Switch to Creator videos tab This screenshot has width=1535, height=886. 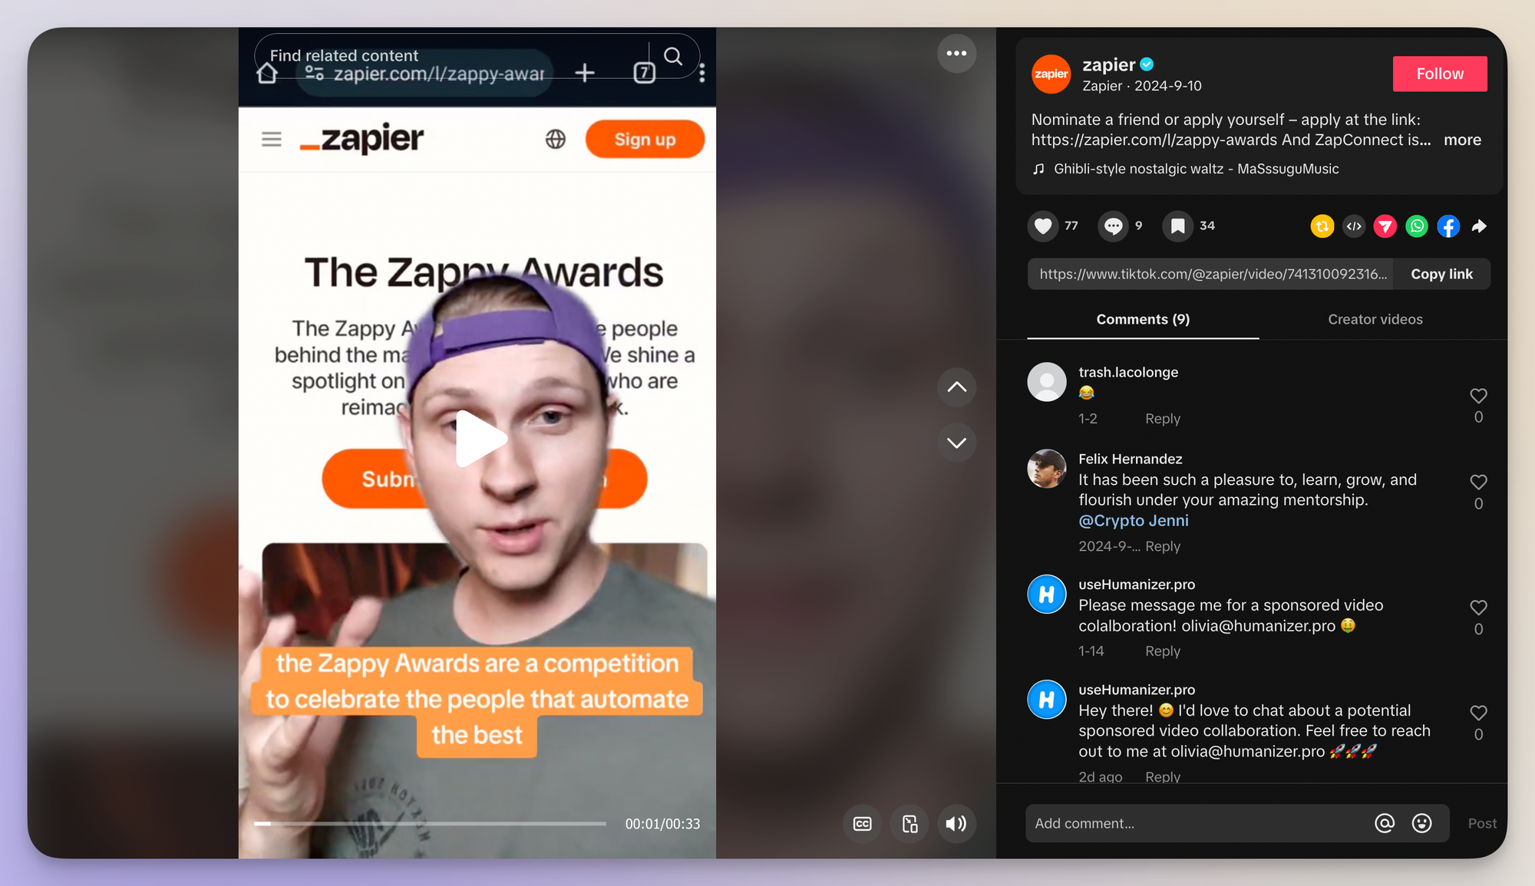[1375, 318]
